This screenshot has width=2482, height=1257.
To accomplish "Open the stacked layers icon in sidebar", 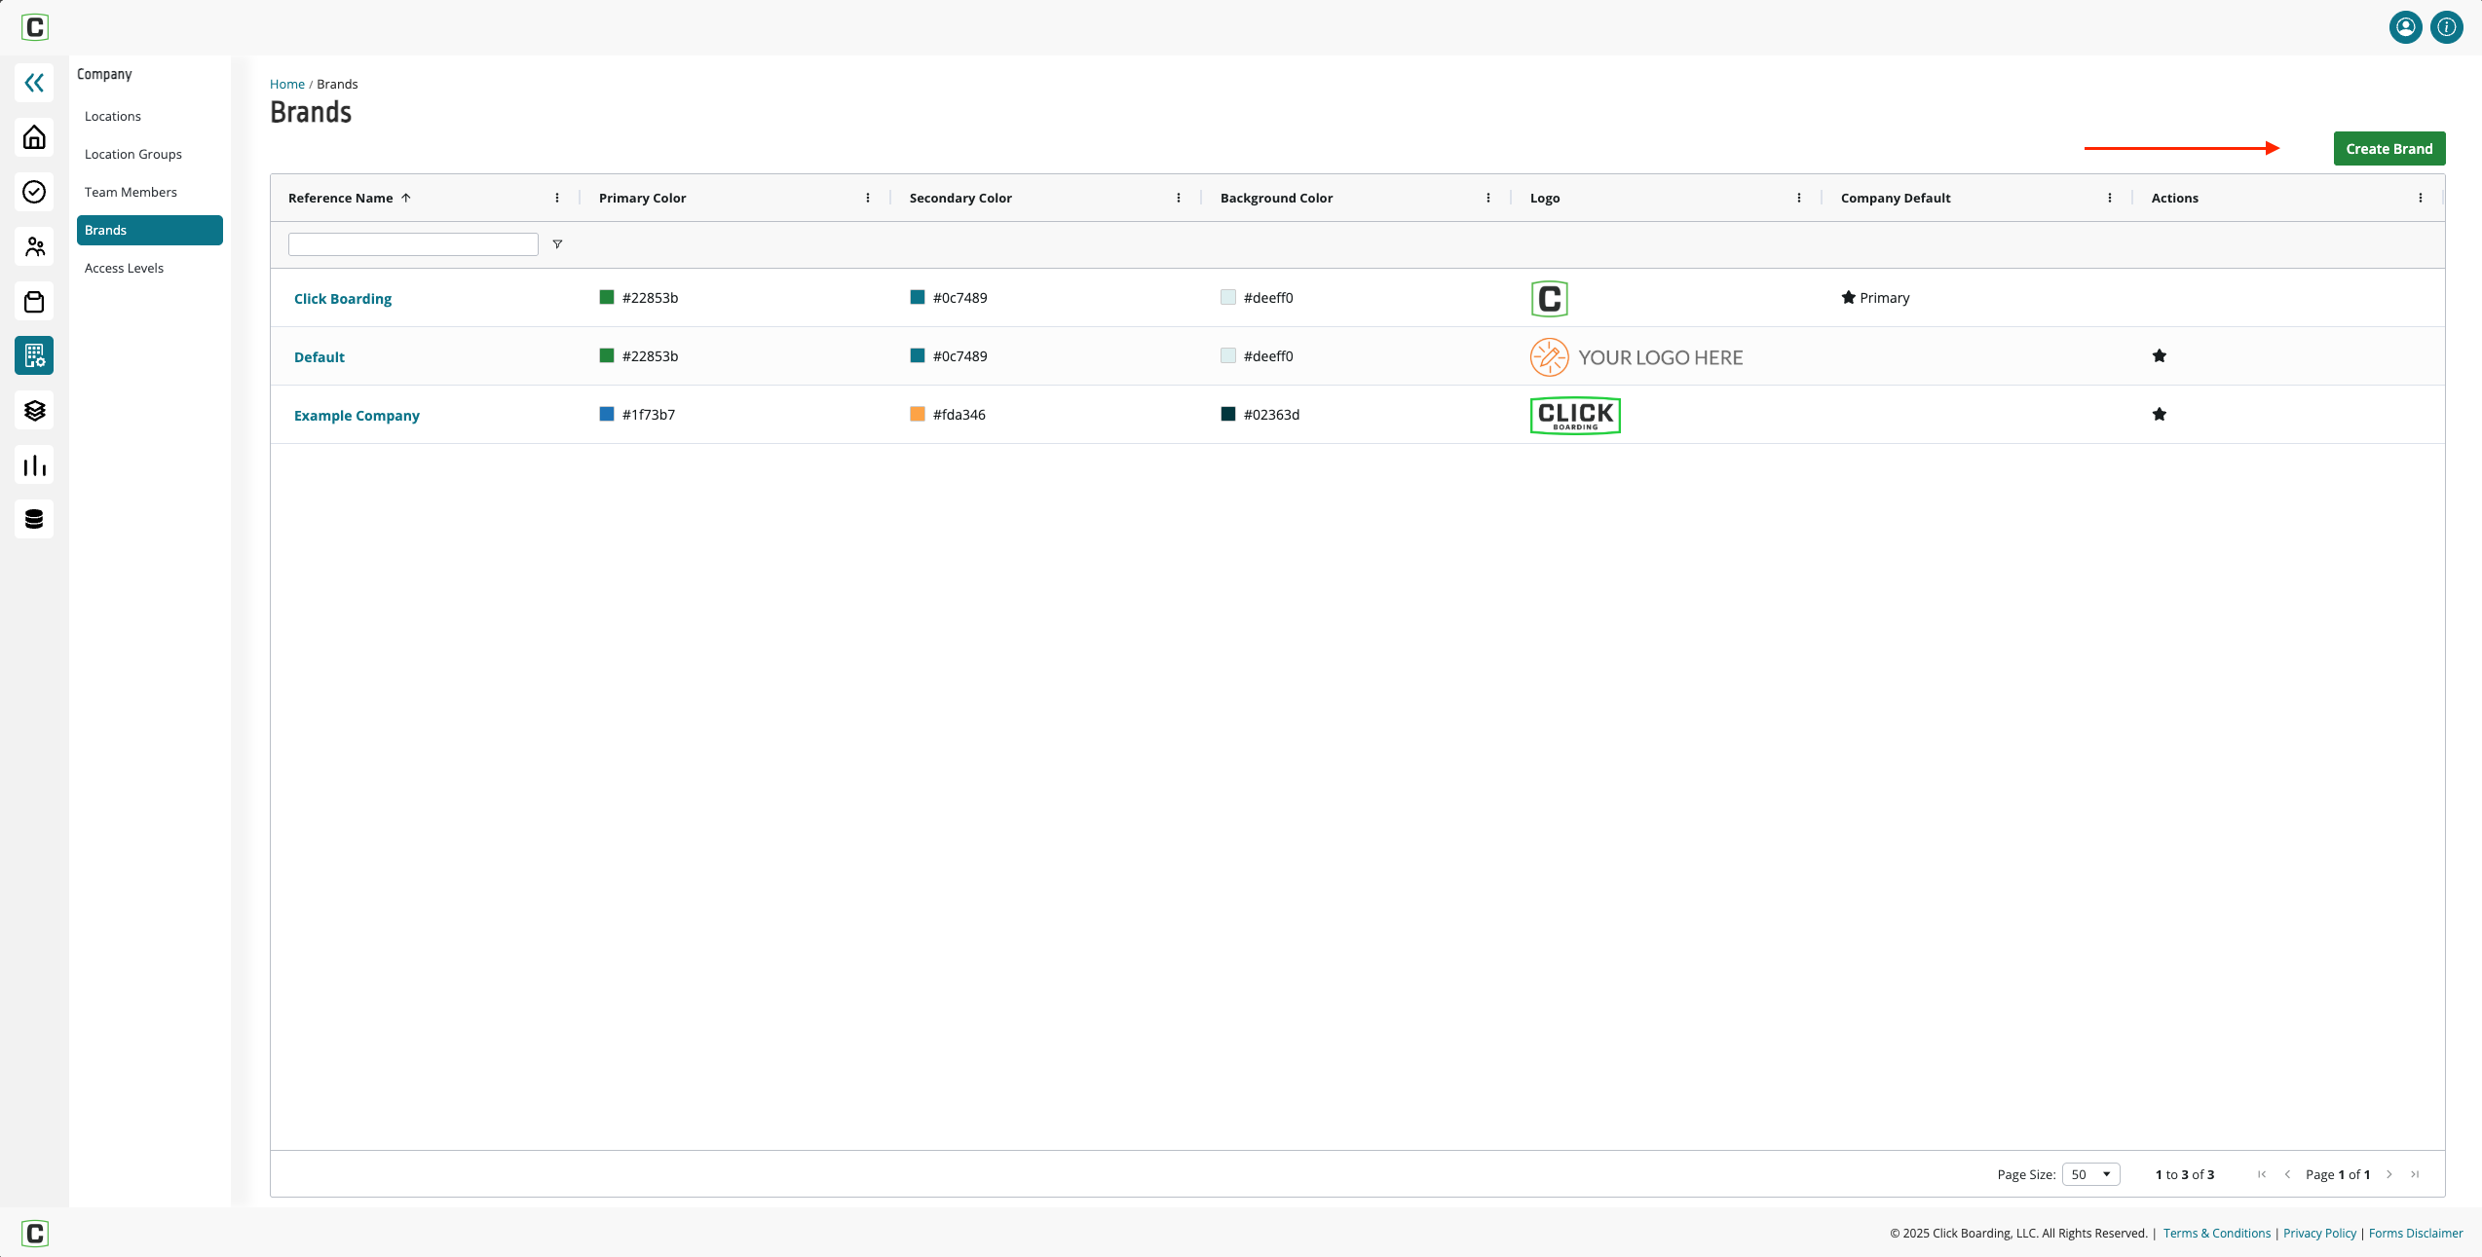I will click(x=34, y=410).
